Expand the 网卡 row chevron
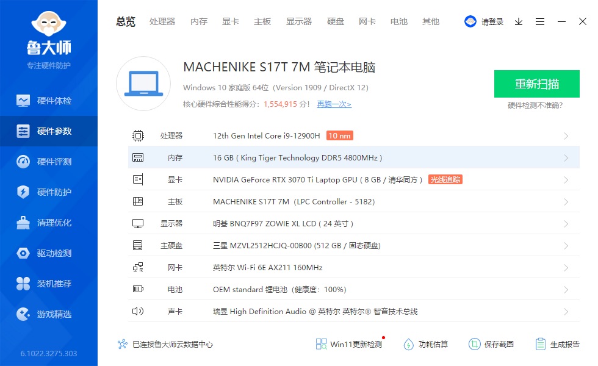 pos(566,268)
